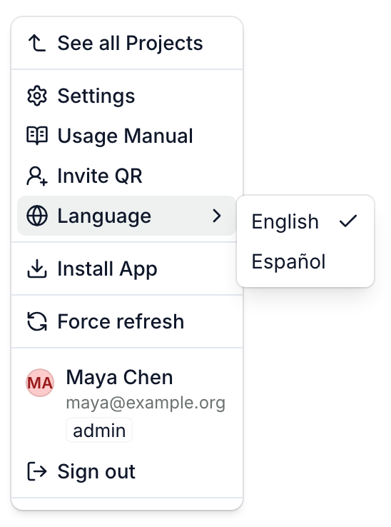Click the MA user avatar
This screenshot has width=391, height=527.
click(x=40, y=383)
